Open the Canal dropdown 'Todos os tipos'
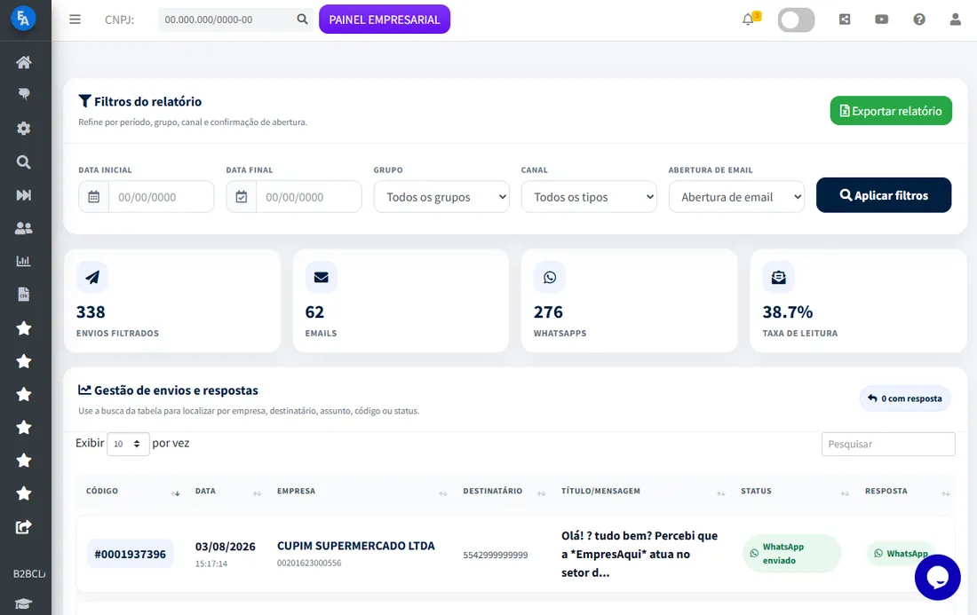Screen dimensions: 977x615 [x=589, y=197]
